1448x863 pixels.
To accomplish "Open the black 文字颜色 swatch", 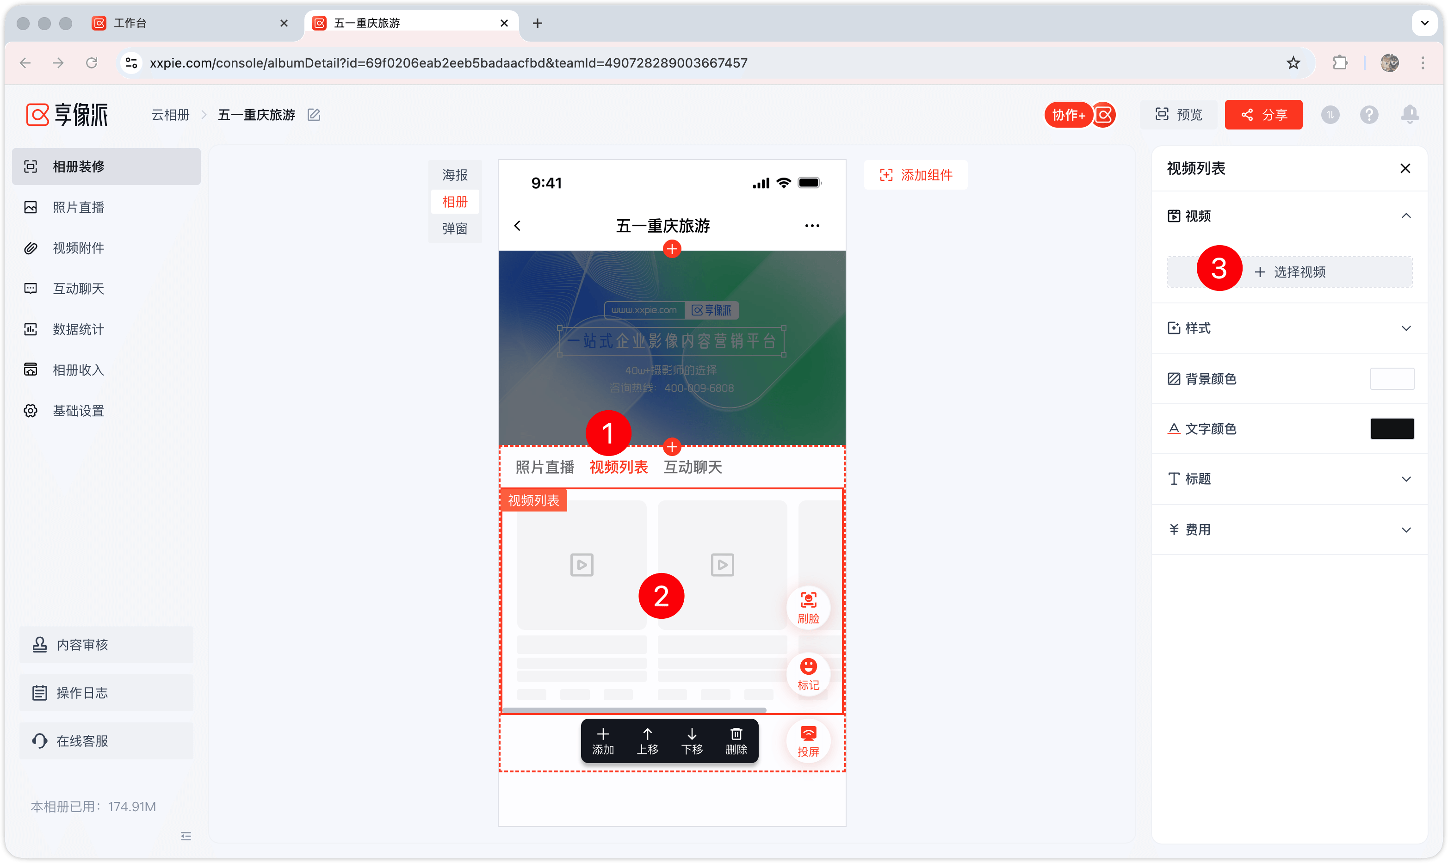I will [1392, 429].
